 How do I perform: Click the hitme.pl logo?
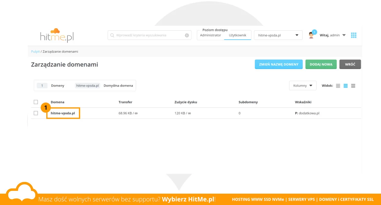coord(57,35)
